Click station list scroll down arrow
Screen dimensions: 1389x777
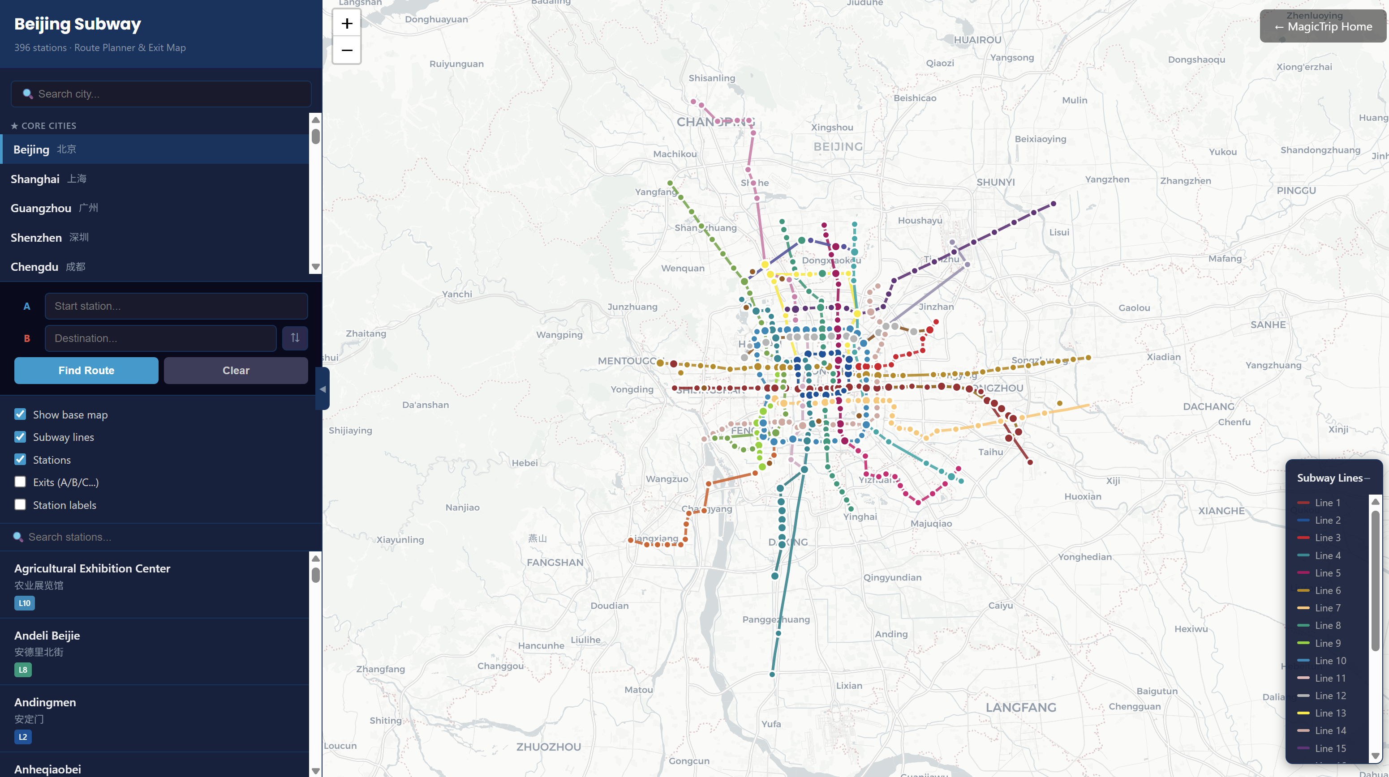click(x=315, y=771)
